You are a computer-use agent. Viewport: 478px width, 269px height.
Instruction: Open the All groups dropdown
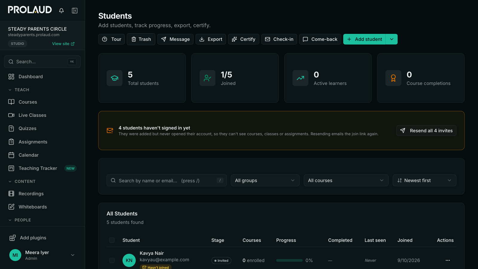pyautogui.click(x=265, y=181)
